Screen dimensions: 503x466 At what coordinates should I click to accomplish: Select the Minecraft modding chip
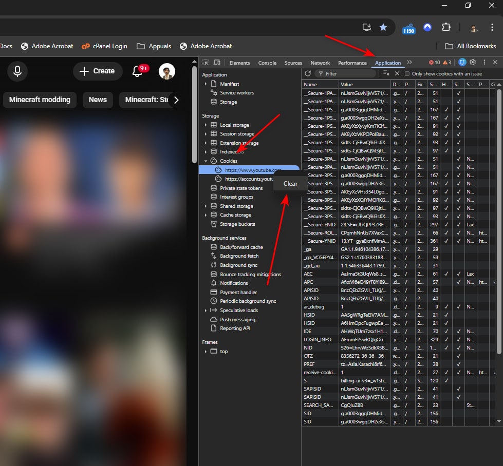coord(40,100)
